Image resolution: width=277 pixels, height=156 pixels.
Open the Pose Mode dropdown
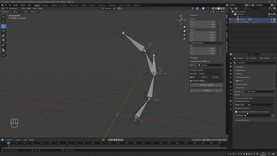[13, 9]
